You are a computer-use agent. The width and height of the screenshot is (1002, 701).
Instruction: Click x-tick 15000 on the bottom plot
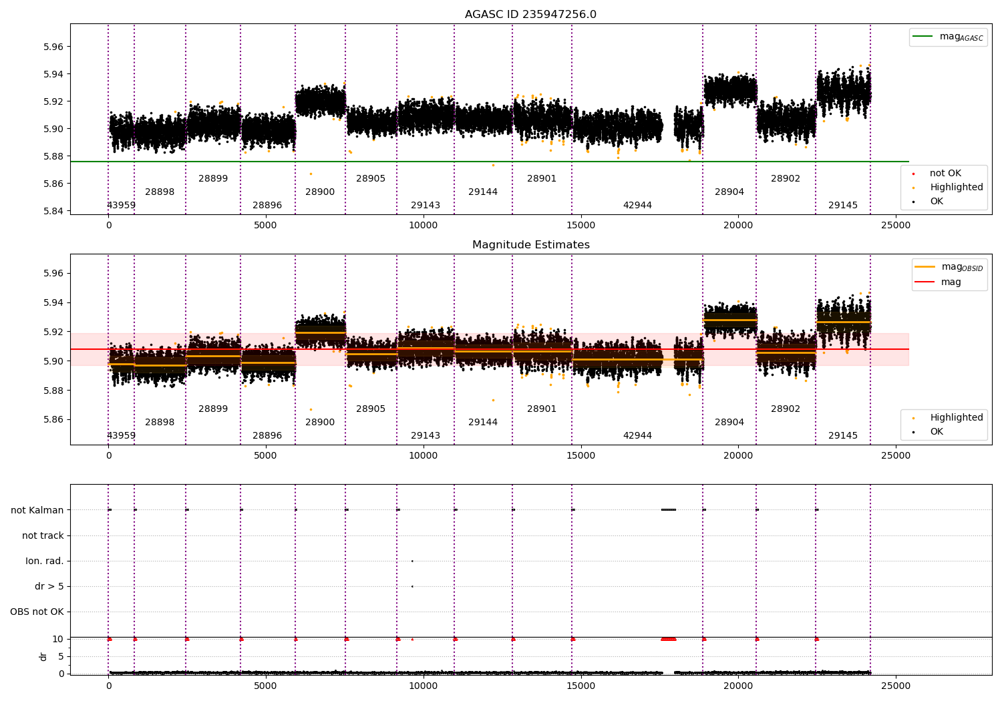point(580,686)
